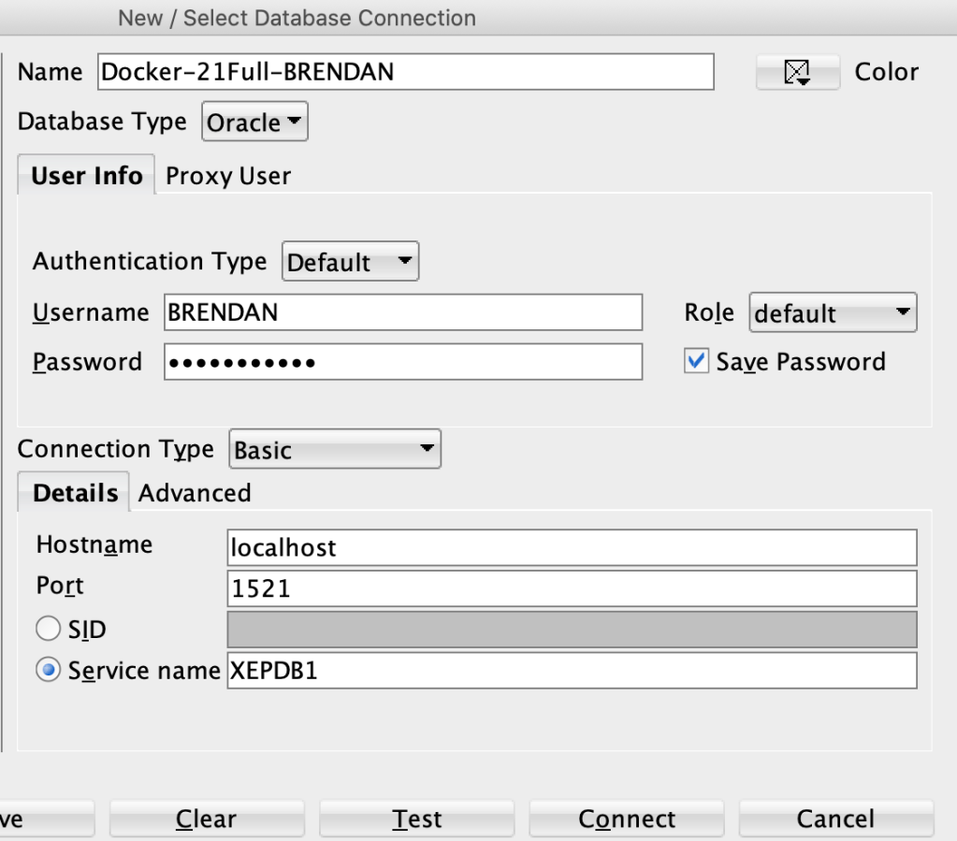957x841 pixels.
Task: Uncheck the Save Password checkbox
Action: coord(696,362)
